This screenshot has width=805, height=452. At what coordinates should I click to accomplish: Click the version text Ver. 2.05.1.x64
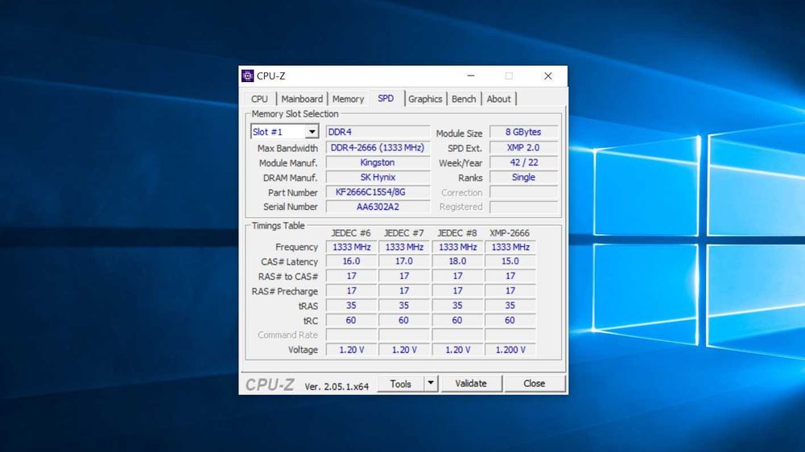[x=336, y=386]
